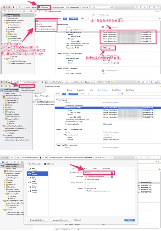Expand Models folder in top screenshot

(x=7, y=29)
